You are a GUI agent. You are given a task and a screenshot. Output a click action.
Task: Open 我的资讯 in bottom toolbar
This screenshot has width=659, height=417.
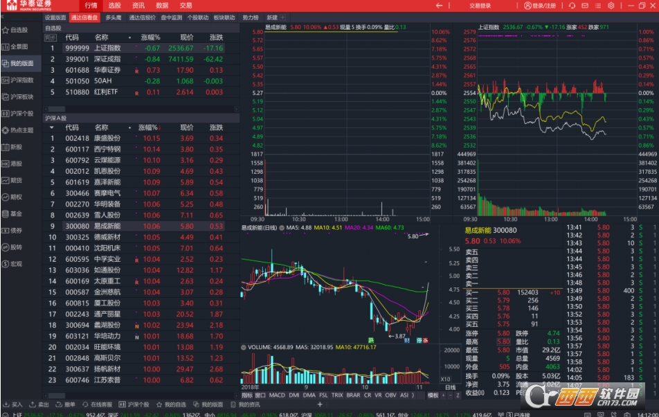coord(246,405)
